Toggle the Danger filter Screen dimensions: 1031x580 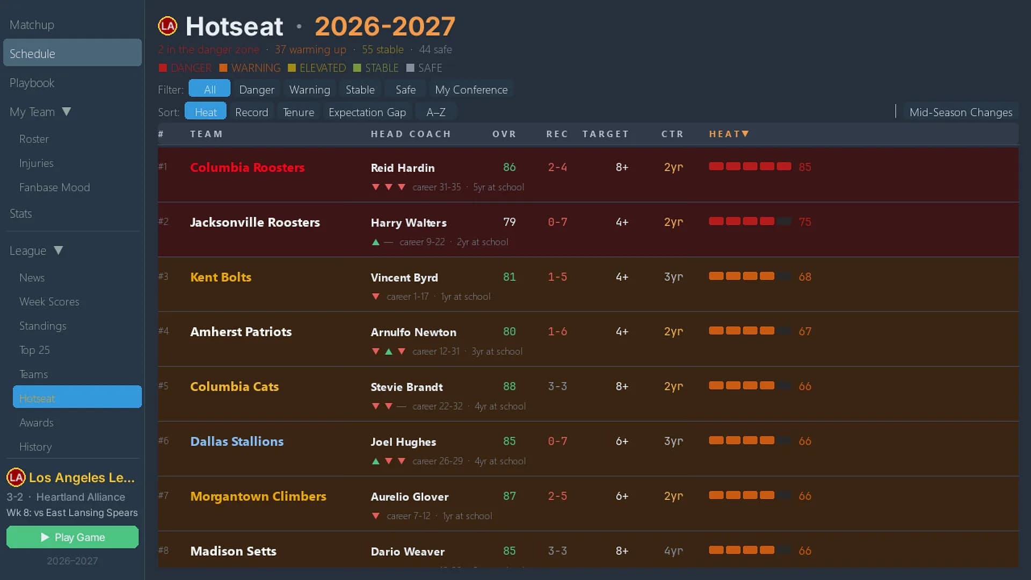[x=257, y=90]
